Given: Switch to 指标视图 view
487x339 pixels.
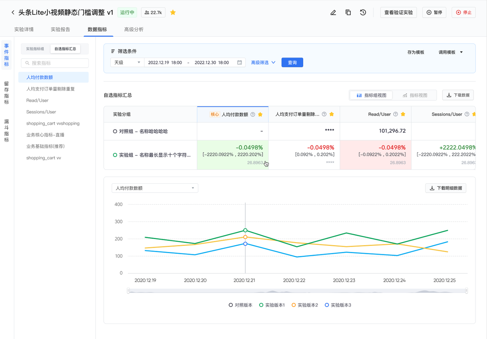Looking at the screenshot, I should (415, 95).
